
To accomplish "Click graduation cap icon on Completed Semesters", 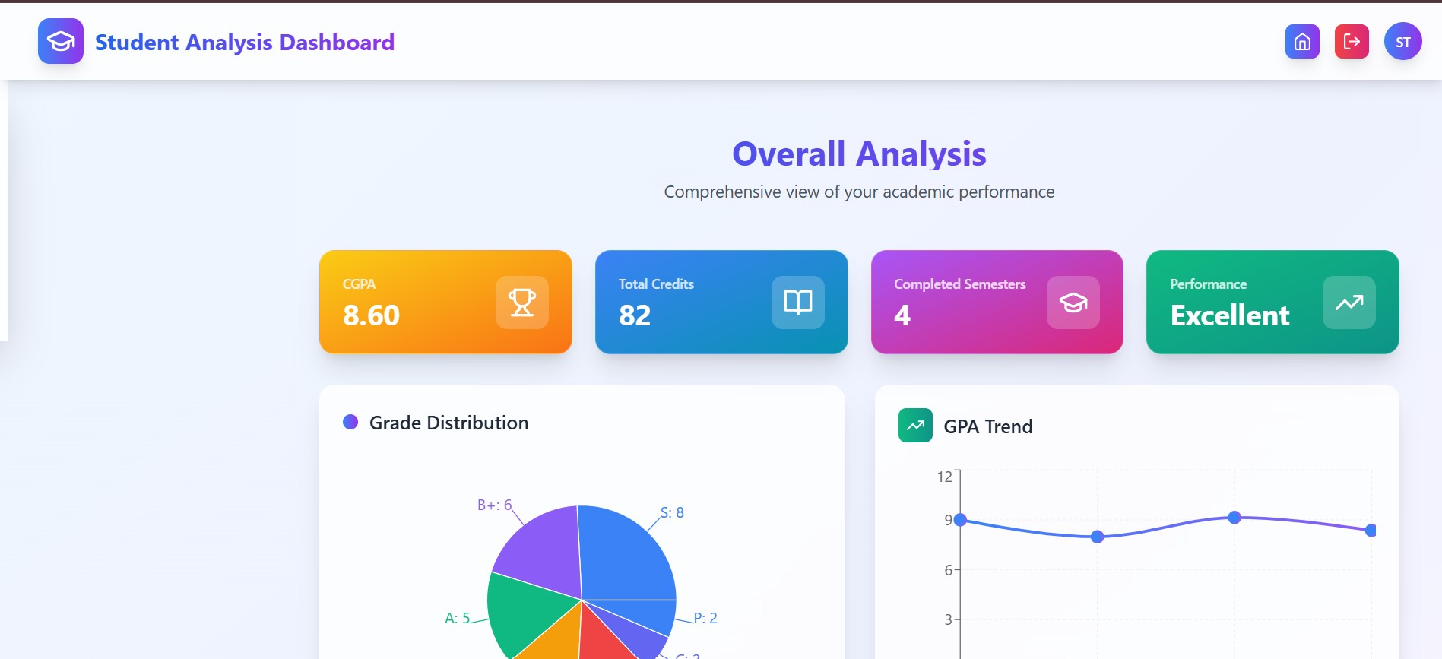I will (1073, 303).
